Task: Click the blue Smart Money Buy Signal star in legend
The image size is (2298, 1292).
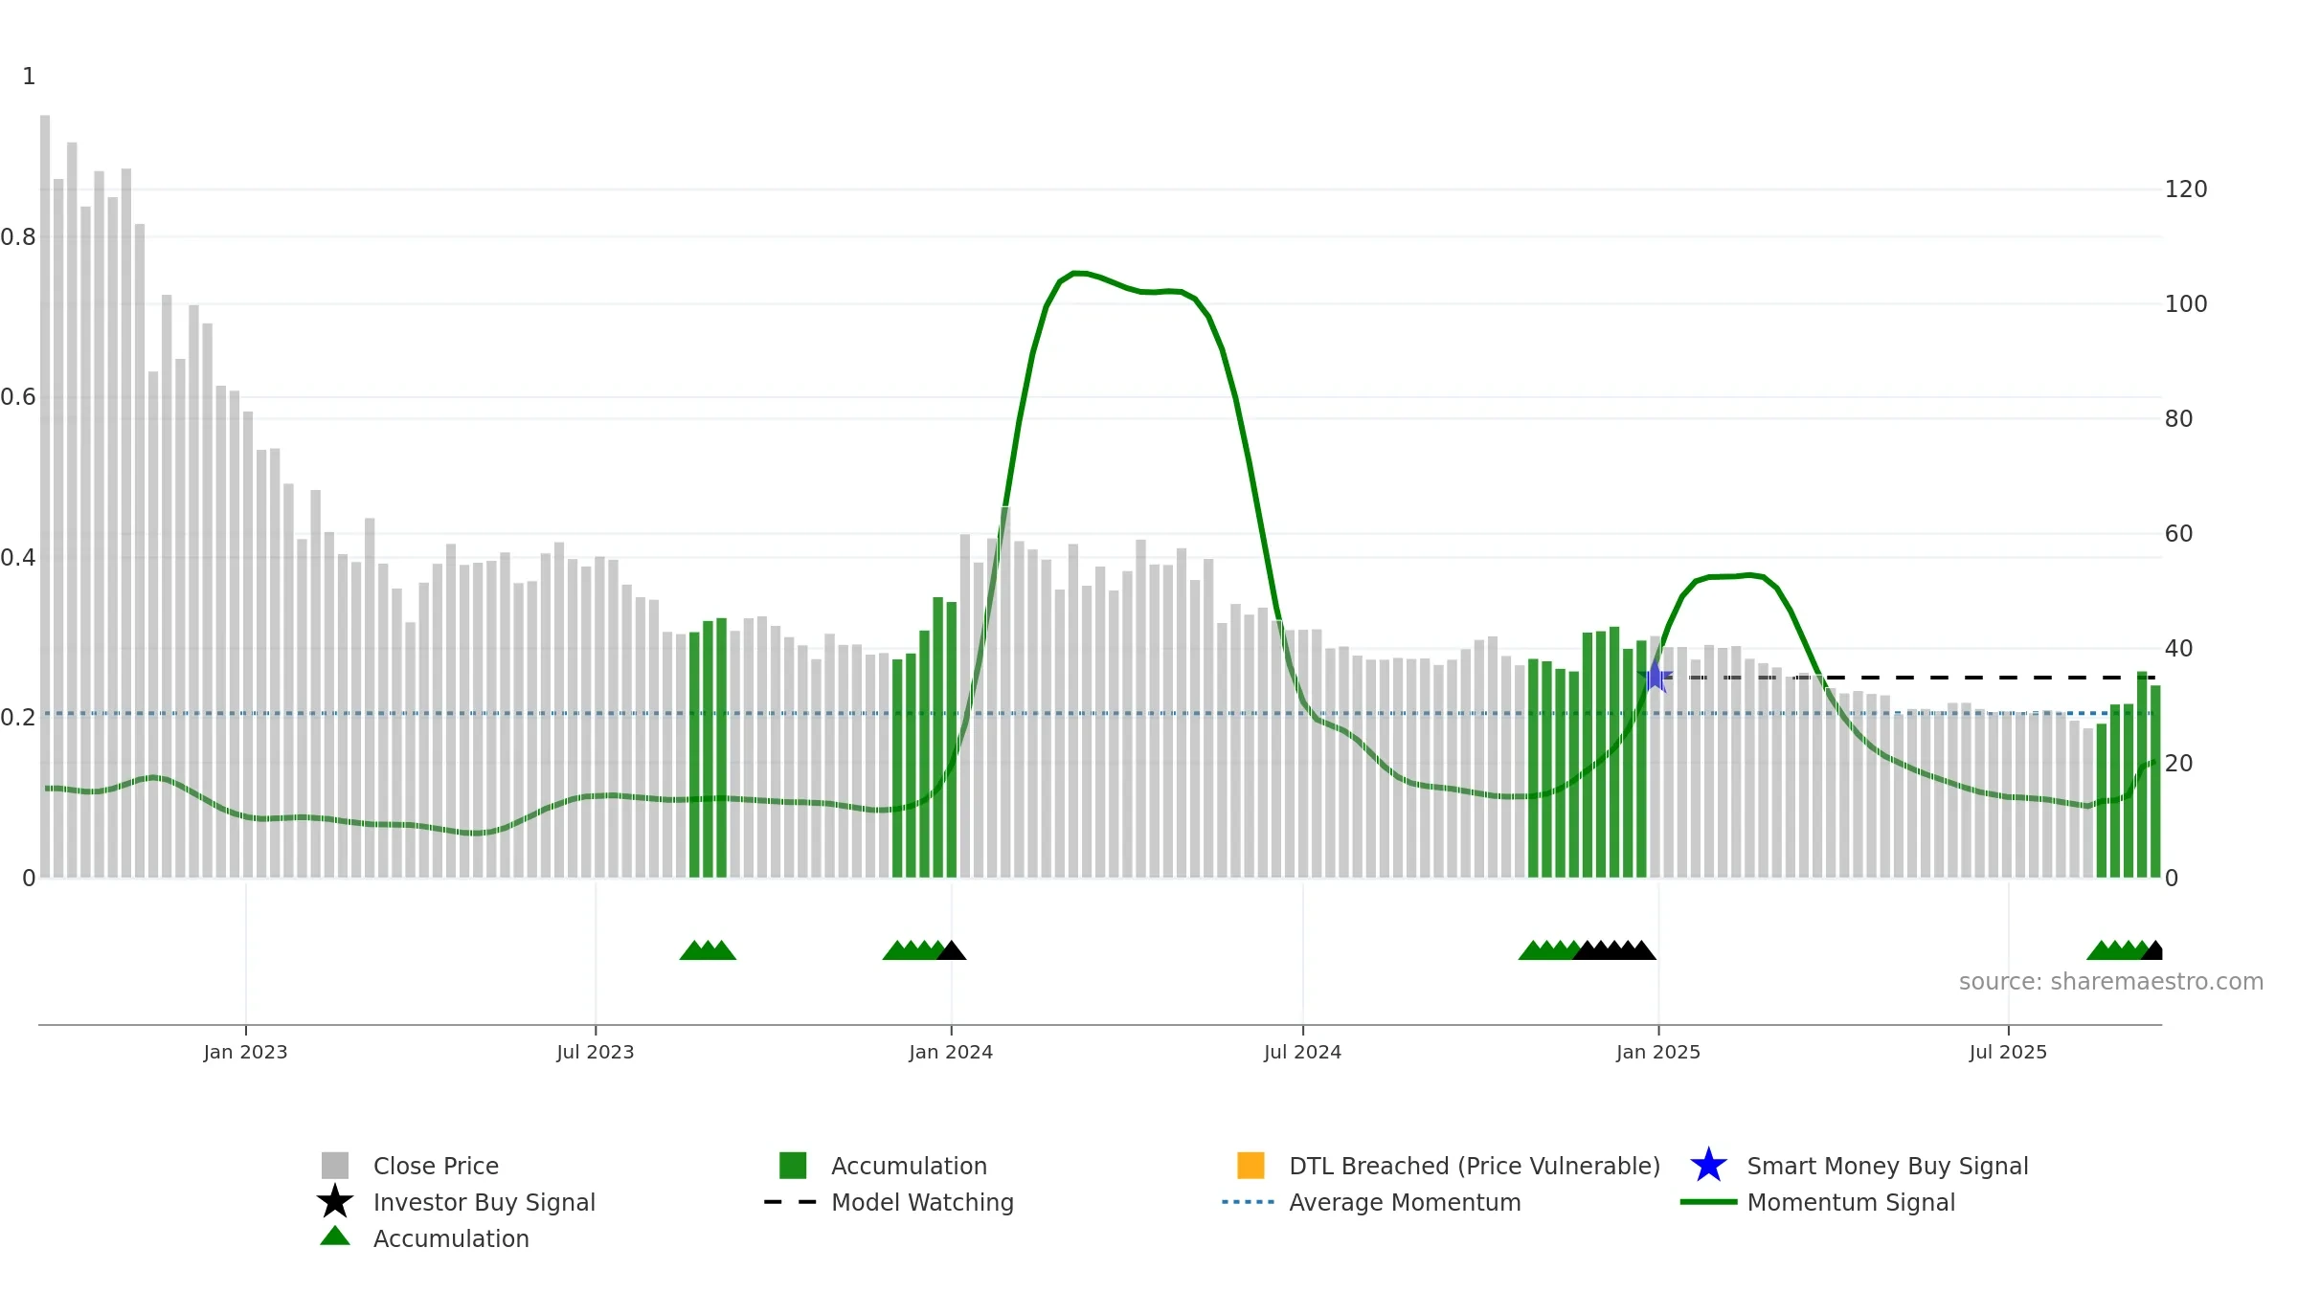Action: coord(1709,1166)
